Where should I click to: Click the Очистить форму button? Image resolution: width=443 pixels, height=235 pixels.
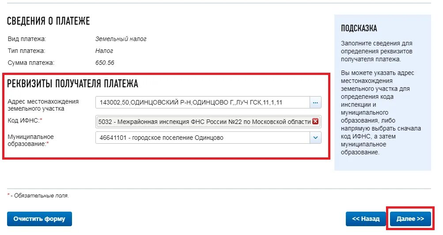coord(40,219)
